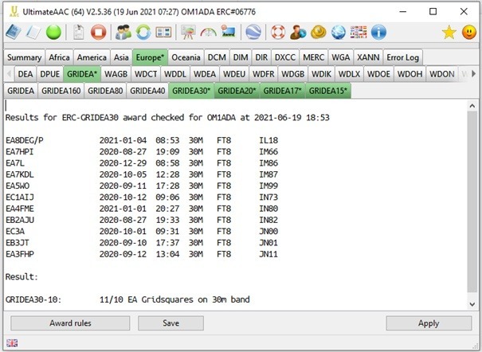Click the gold medal coin icon
The image size is (482, 352).
coord(319,32)
